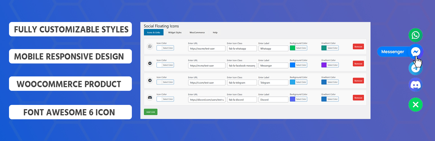Screen dimensions: 435x141
Task: Click the Messenger label input field
Action: pos(273,65)
